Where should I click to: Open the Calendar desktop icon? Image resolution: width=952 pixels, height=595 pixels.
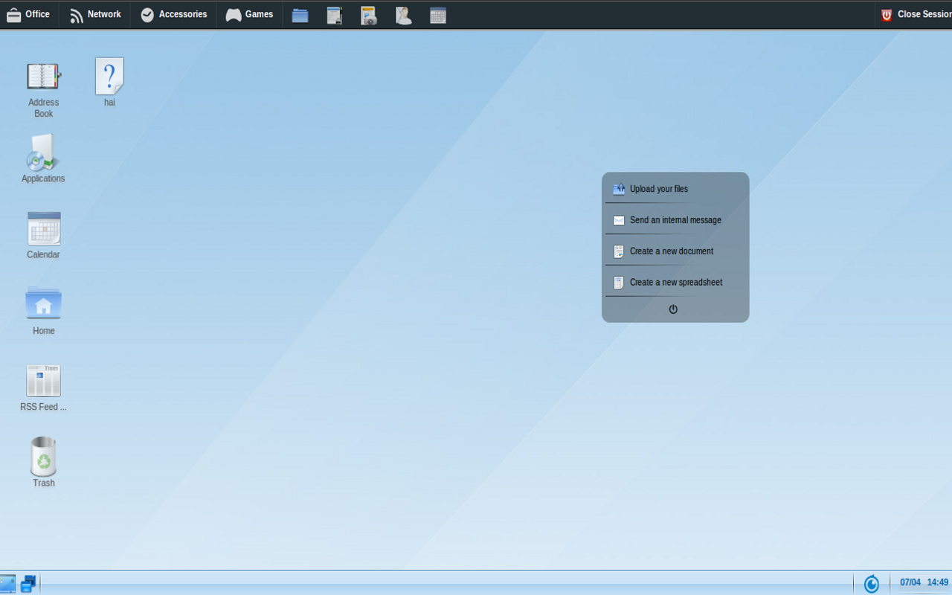(43, 234)
